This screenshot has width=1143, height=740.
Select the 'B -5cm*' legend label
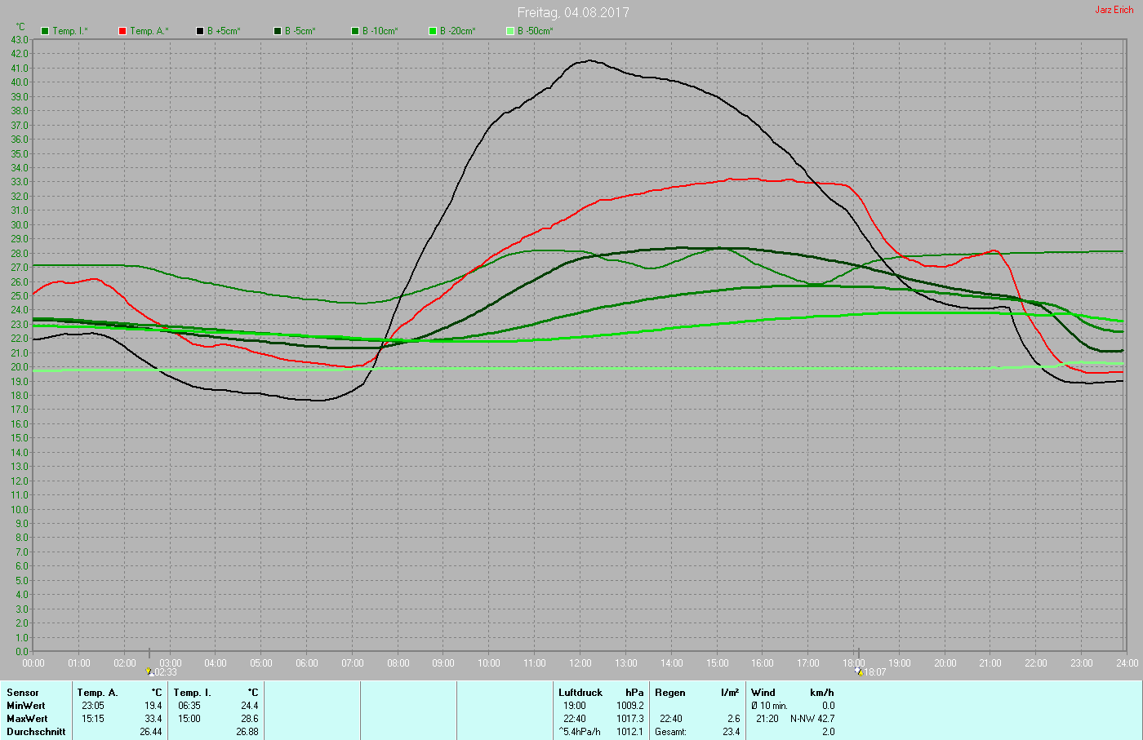[300, 31]
